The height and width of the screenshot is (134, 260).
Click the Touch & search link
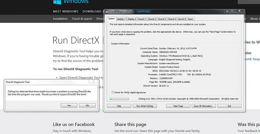[82, 19]
